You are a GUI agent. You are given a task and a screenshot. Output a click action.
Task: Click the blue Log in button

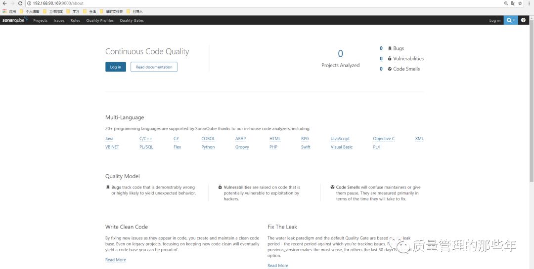(x=115, y=67)
